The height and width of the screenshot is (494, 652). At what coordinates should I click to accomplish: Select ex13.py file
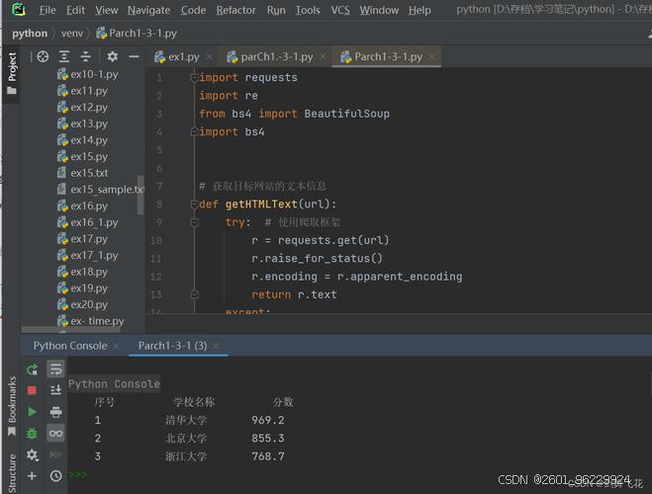pos(82,123)
